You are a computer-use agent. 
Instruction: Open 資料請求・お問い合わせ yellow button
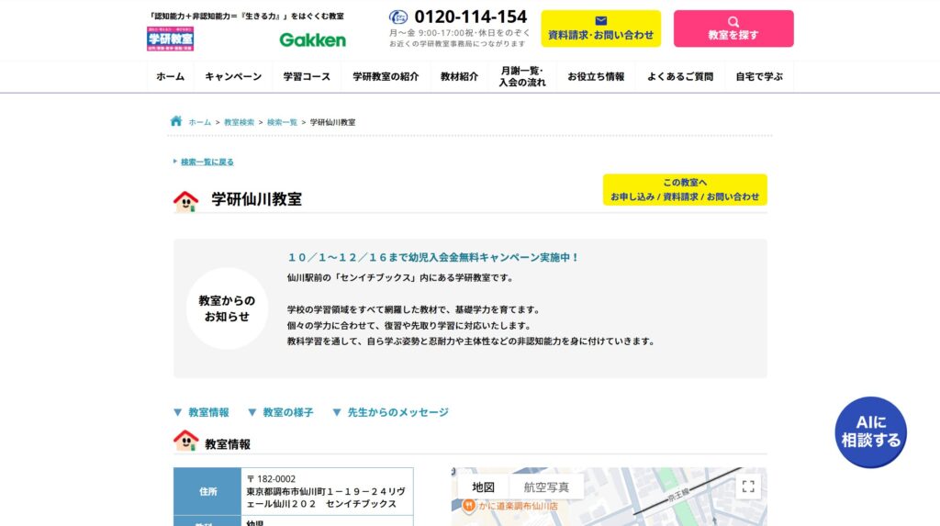(x=600, y=28)
